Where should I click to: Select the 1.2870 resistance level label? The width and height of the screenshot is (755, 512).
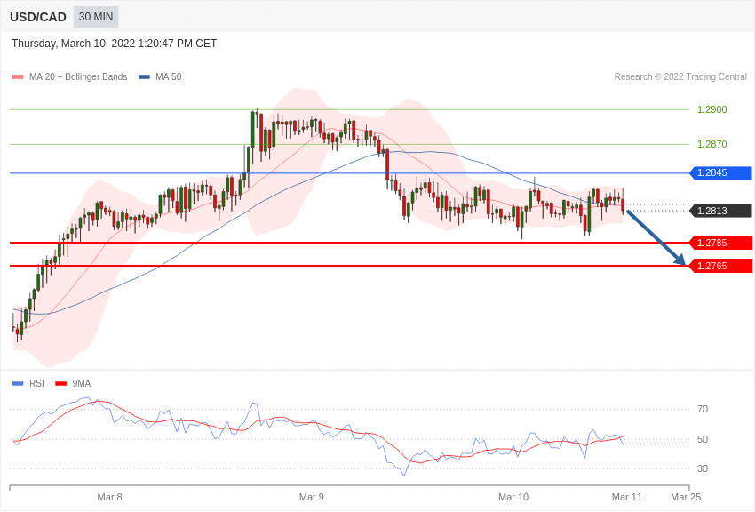click(x=712, y=144)
